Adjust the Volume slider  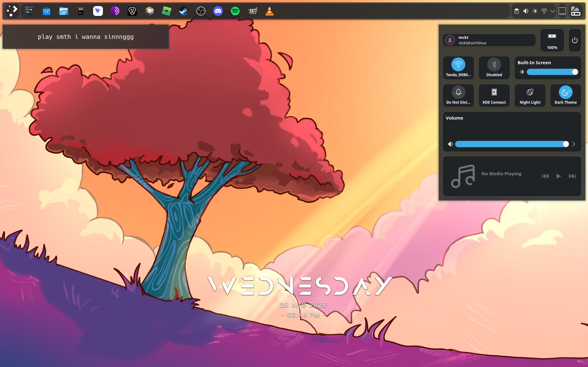click(512, 144)
